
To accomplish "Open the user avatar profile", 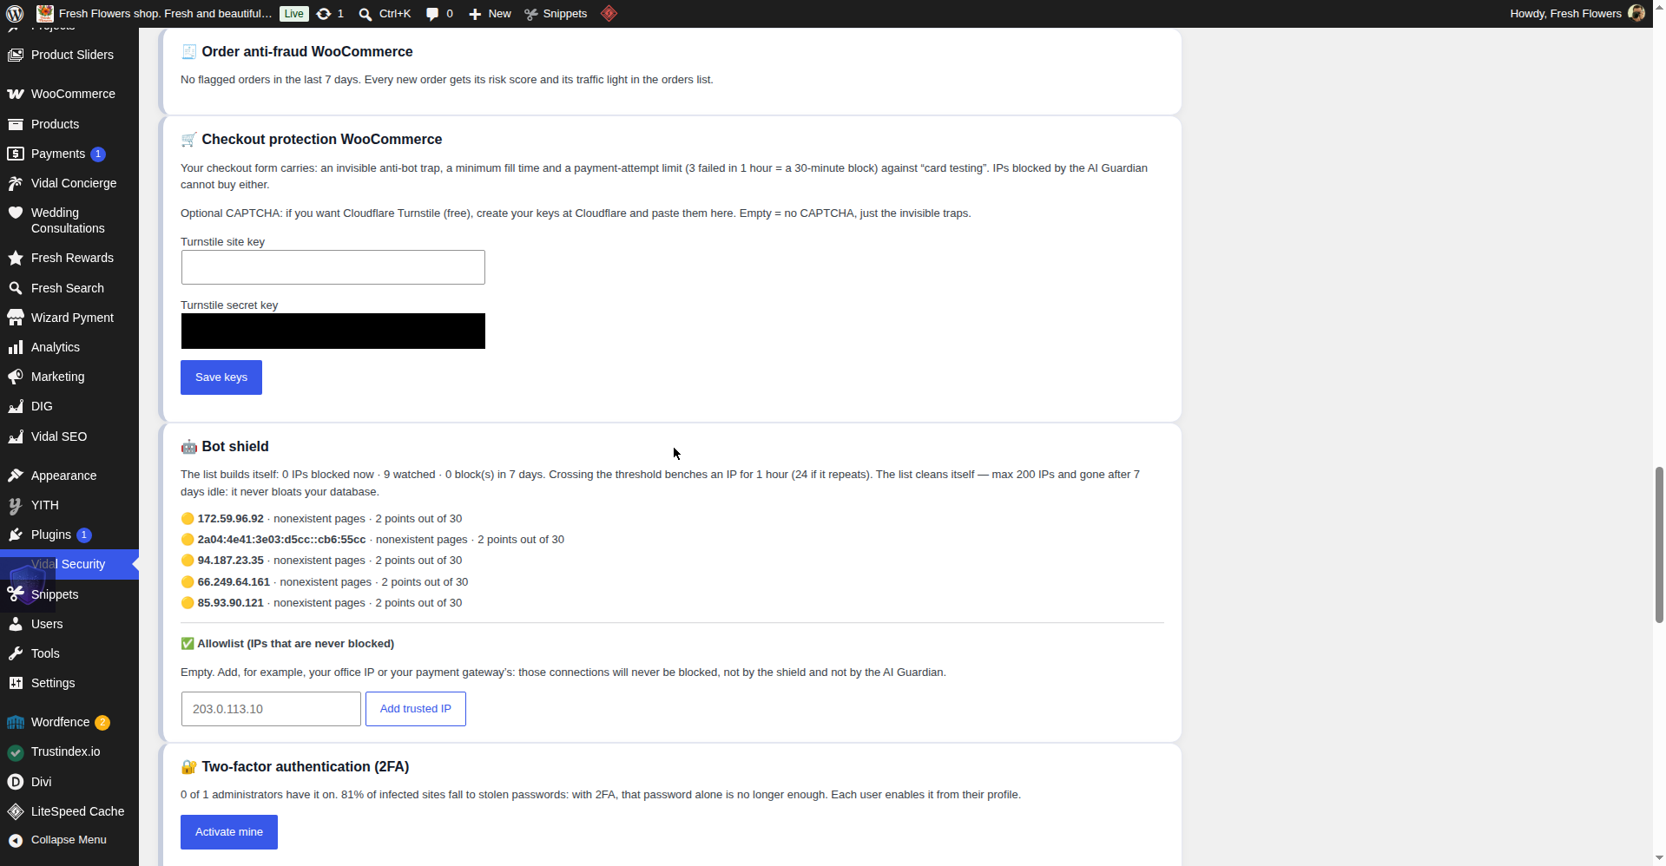I will [x=1636, y=13].
